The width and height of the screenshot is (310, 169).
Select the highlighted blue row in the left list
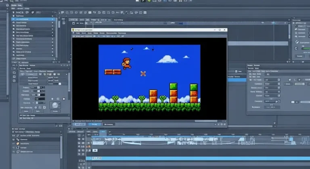(x=32, y=19)
